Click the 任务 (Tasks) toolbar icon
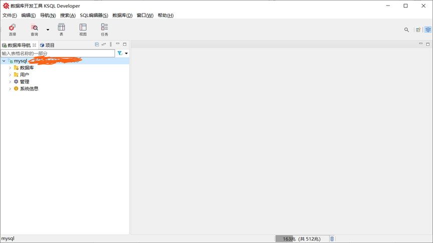This screenshot has height=243, width=433. pyautogui.click(x=104, y=29)
